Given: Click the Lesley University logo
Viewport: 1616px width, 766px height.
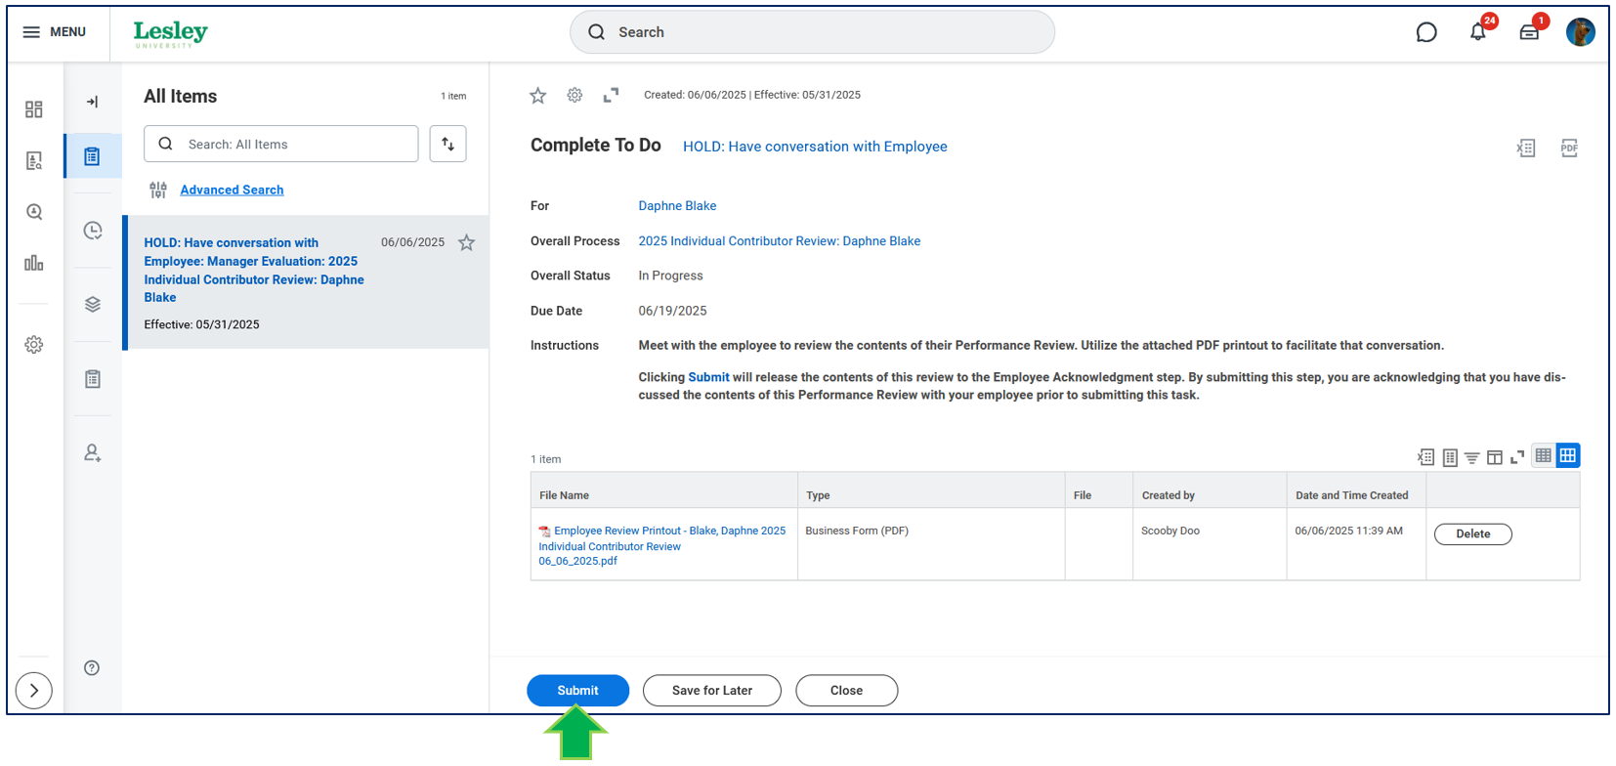Looking at the screenshot, I should [171, 34].
